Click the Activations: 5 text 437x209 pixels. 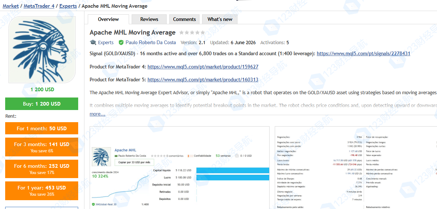(274, 43)
